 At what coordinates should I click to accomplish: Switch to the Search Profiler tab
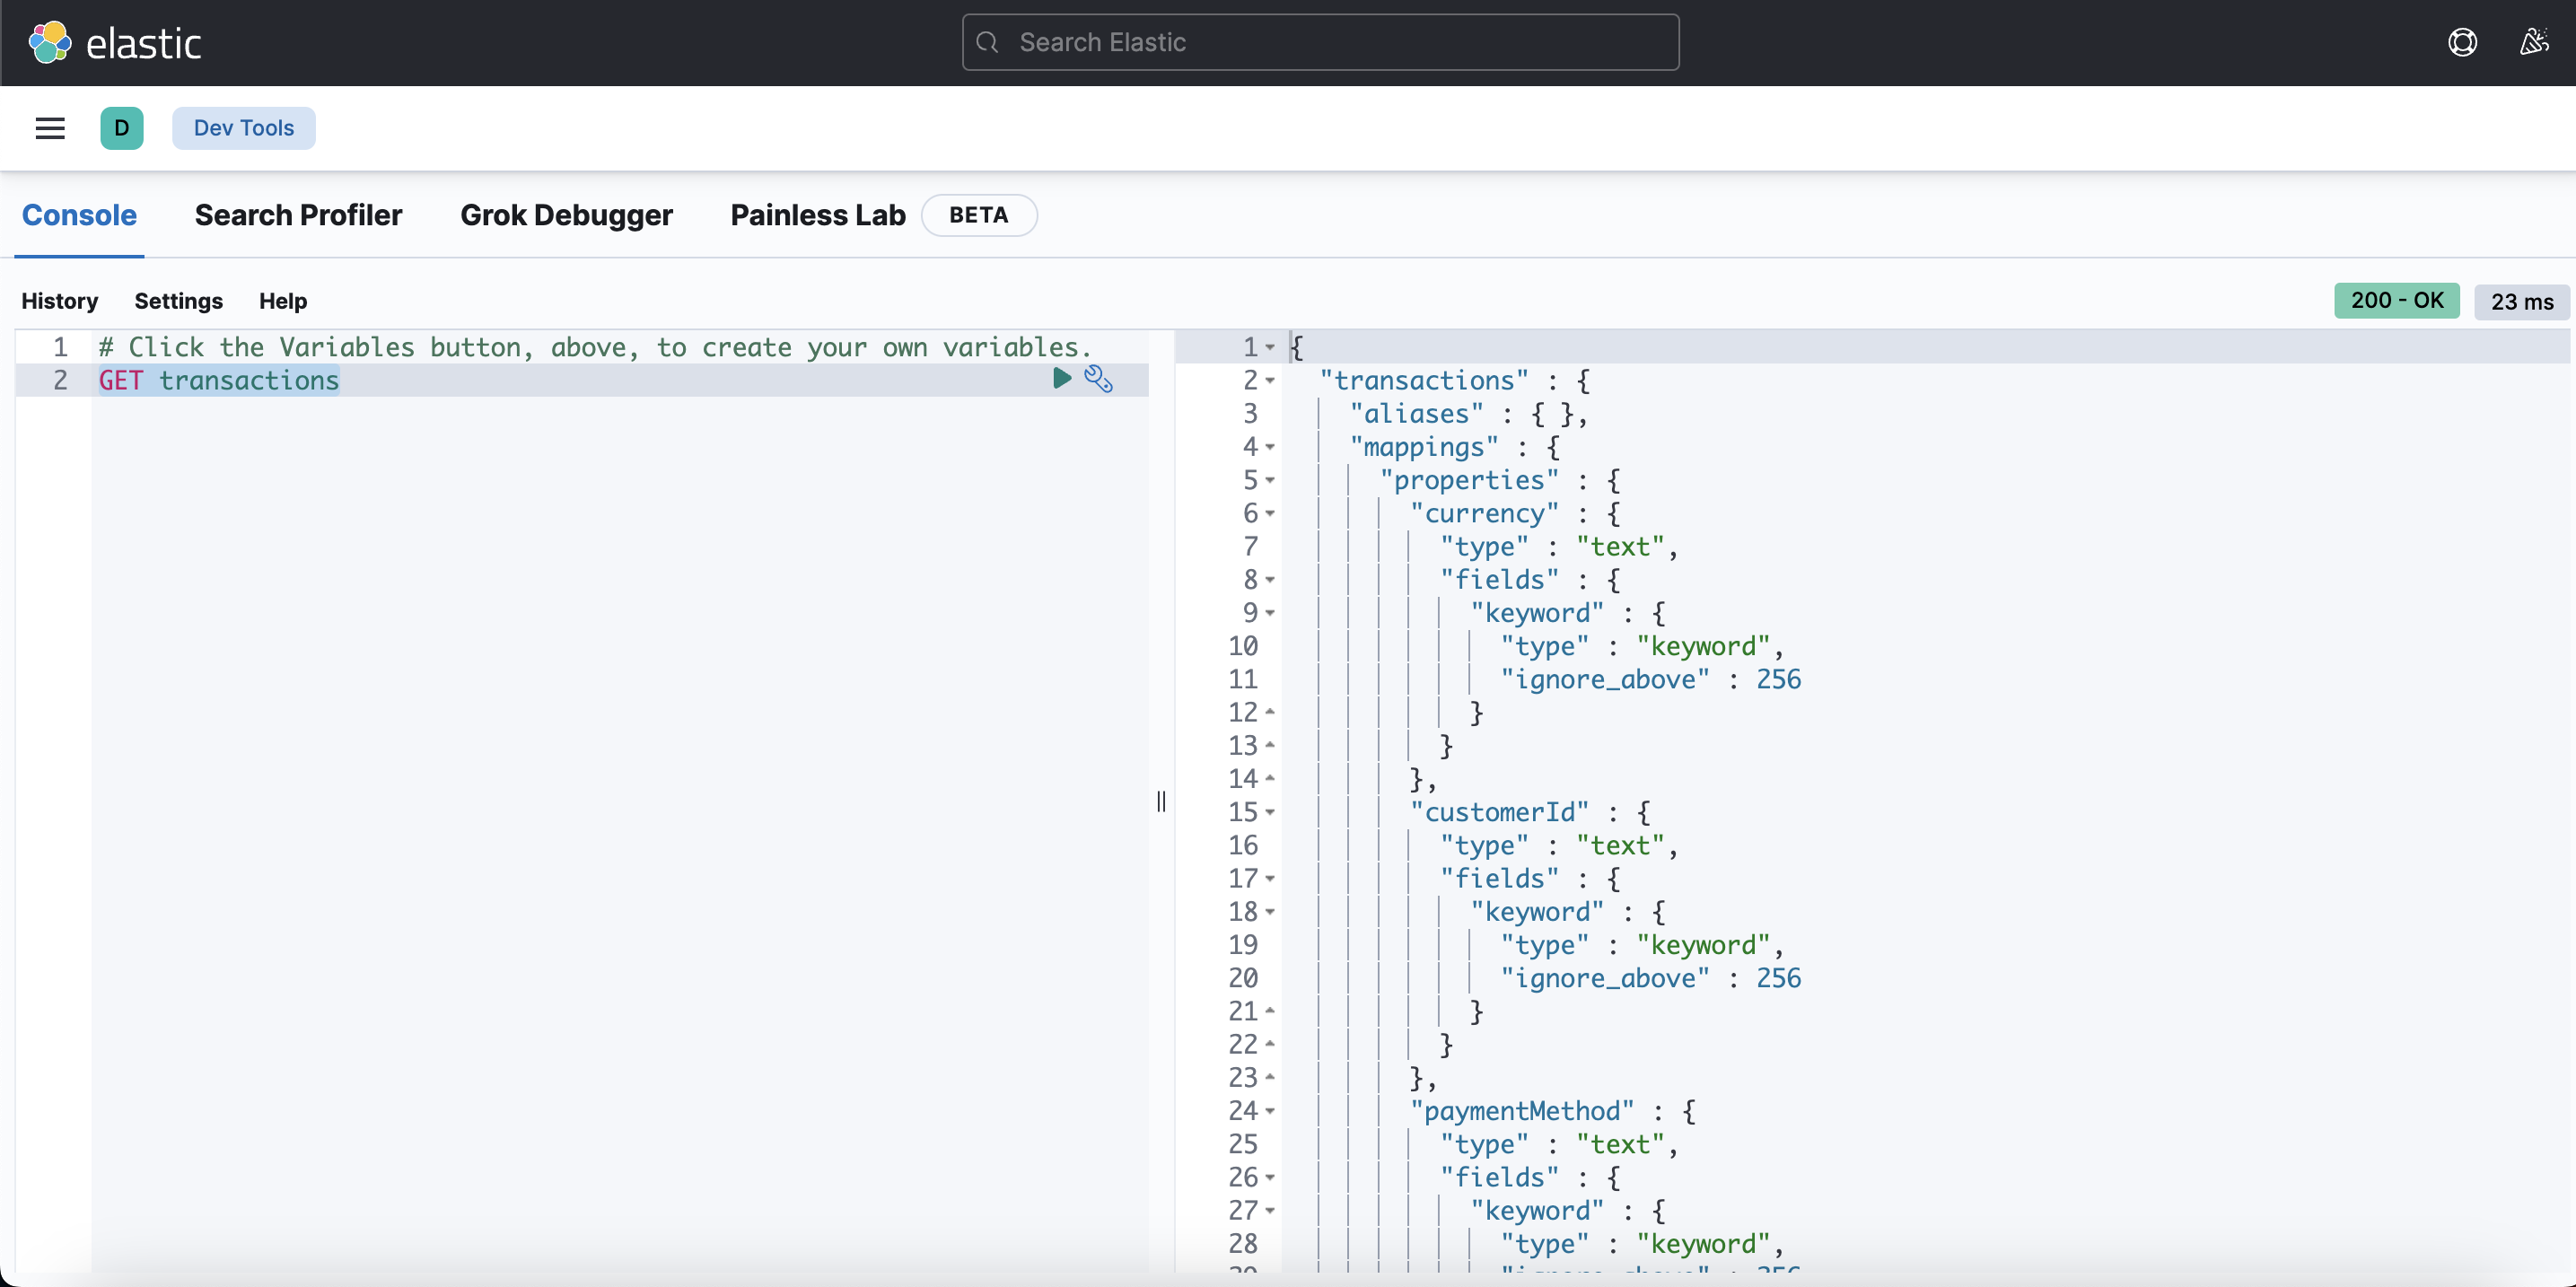(298, 215)
